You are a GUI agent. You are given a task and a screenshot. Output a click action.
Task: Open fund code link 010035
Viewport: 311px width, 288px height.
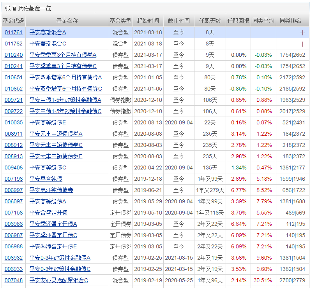[x=14, y=123]
